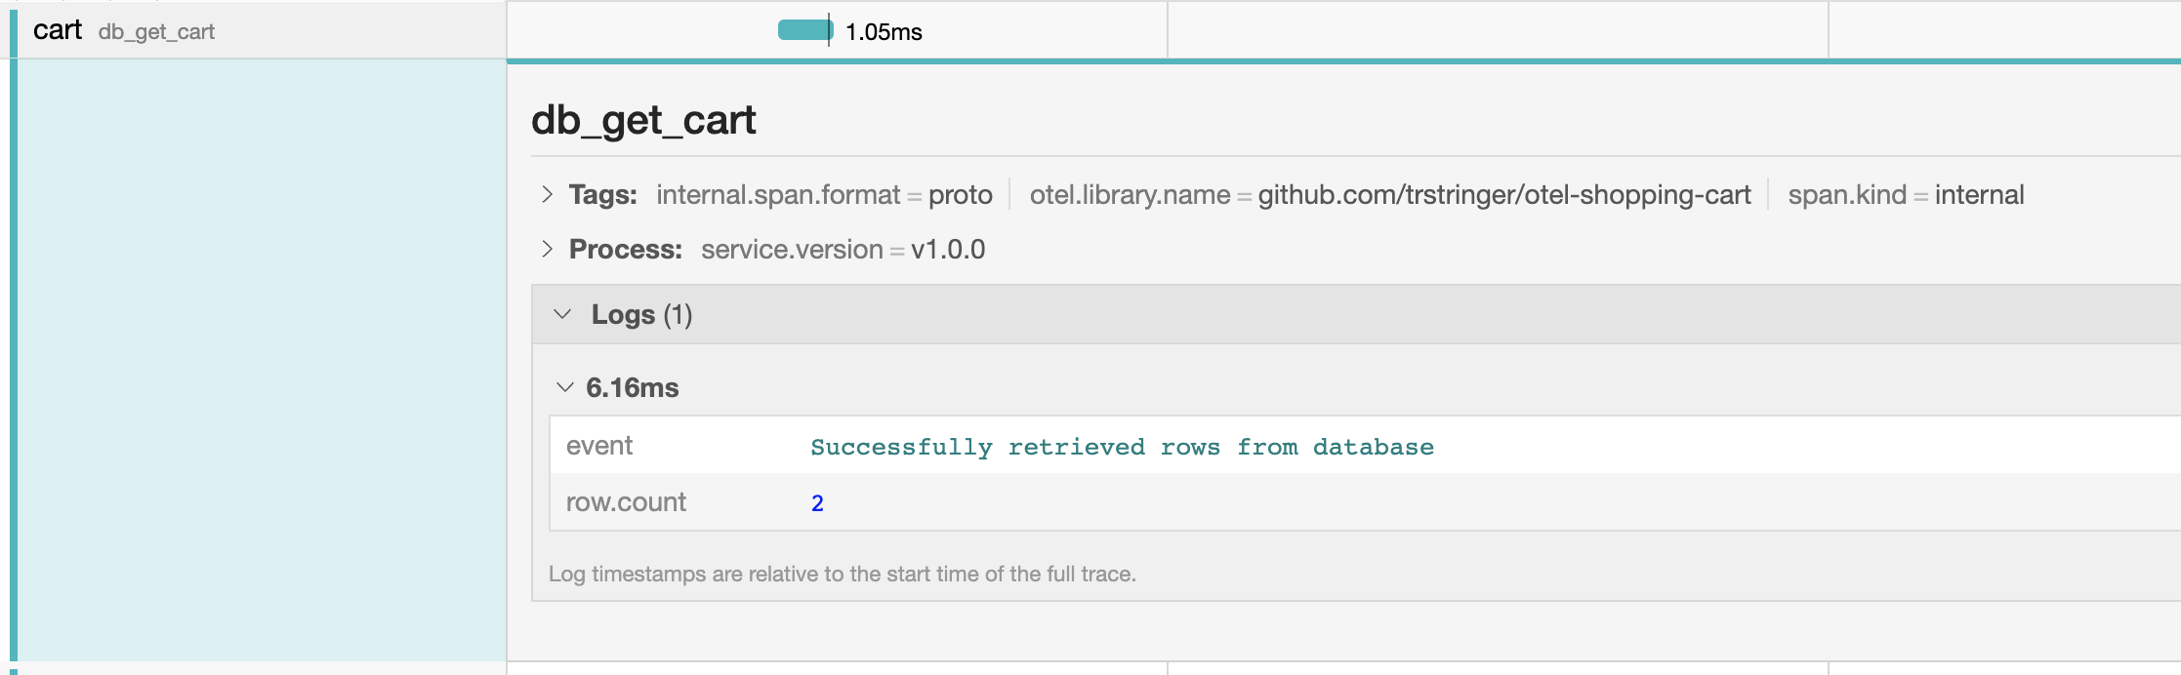Collapse the 6.16ms log entry chevron
Viewport: 2181px width, 675px height.
(x=564, y=388)
